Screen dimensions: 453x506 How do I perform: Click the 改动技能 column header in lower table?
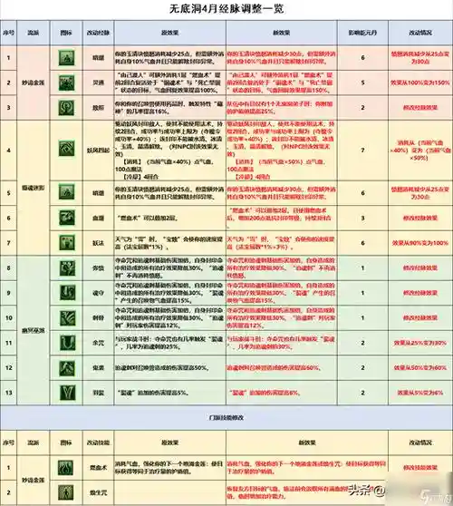(99, 443)
